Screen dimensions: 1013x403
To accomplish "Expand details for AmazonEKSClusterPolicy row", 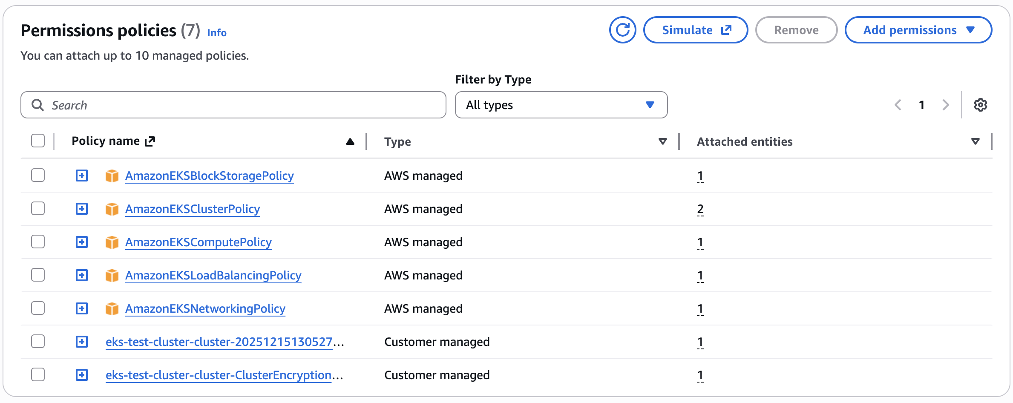I will (x=81, y=208).
